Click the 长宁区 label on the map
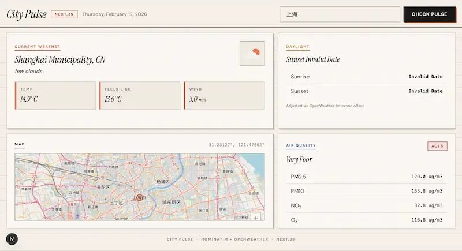The width and height of the screenshot is (462, 251). click(117, 203)
